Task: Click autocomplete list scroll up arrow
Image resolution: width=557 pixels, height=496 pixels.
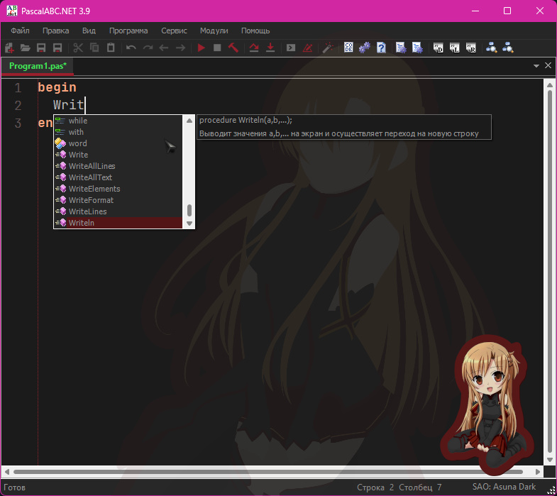Action: [x=189, y=121]
